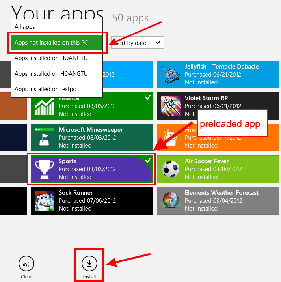
Task: Click the Install download icon
Action: point(89,263)
